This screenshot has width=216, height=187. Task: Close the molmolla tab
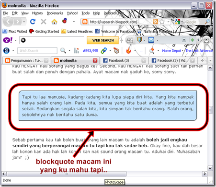point(95,60)
